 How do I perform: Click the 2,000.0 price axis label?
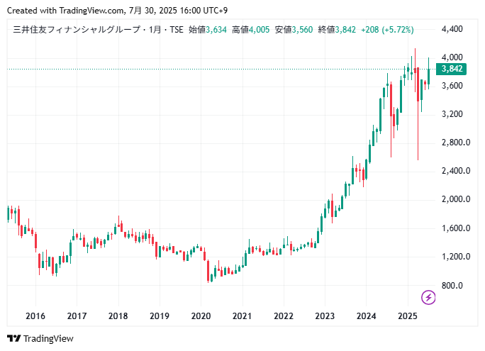(456, 199)
